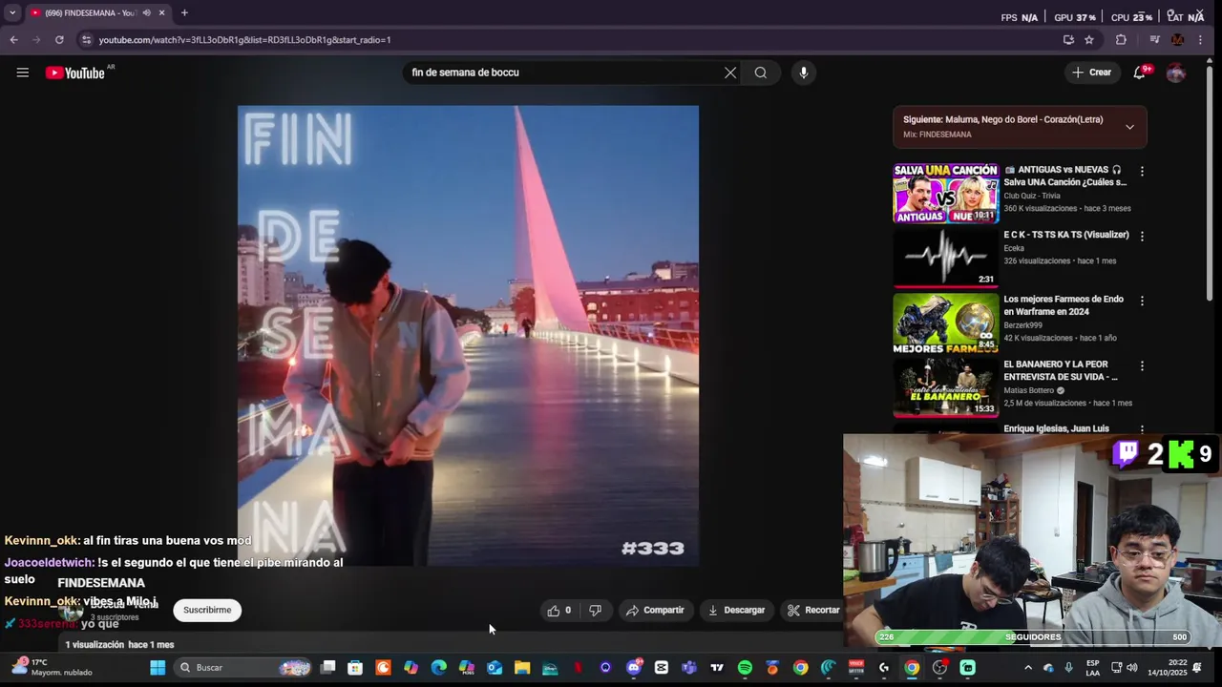Open 'Enrique Iglesias, Juan Luis' video title
This screenshot has height=687, width=1222.
point(1056,429)
